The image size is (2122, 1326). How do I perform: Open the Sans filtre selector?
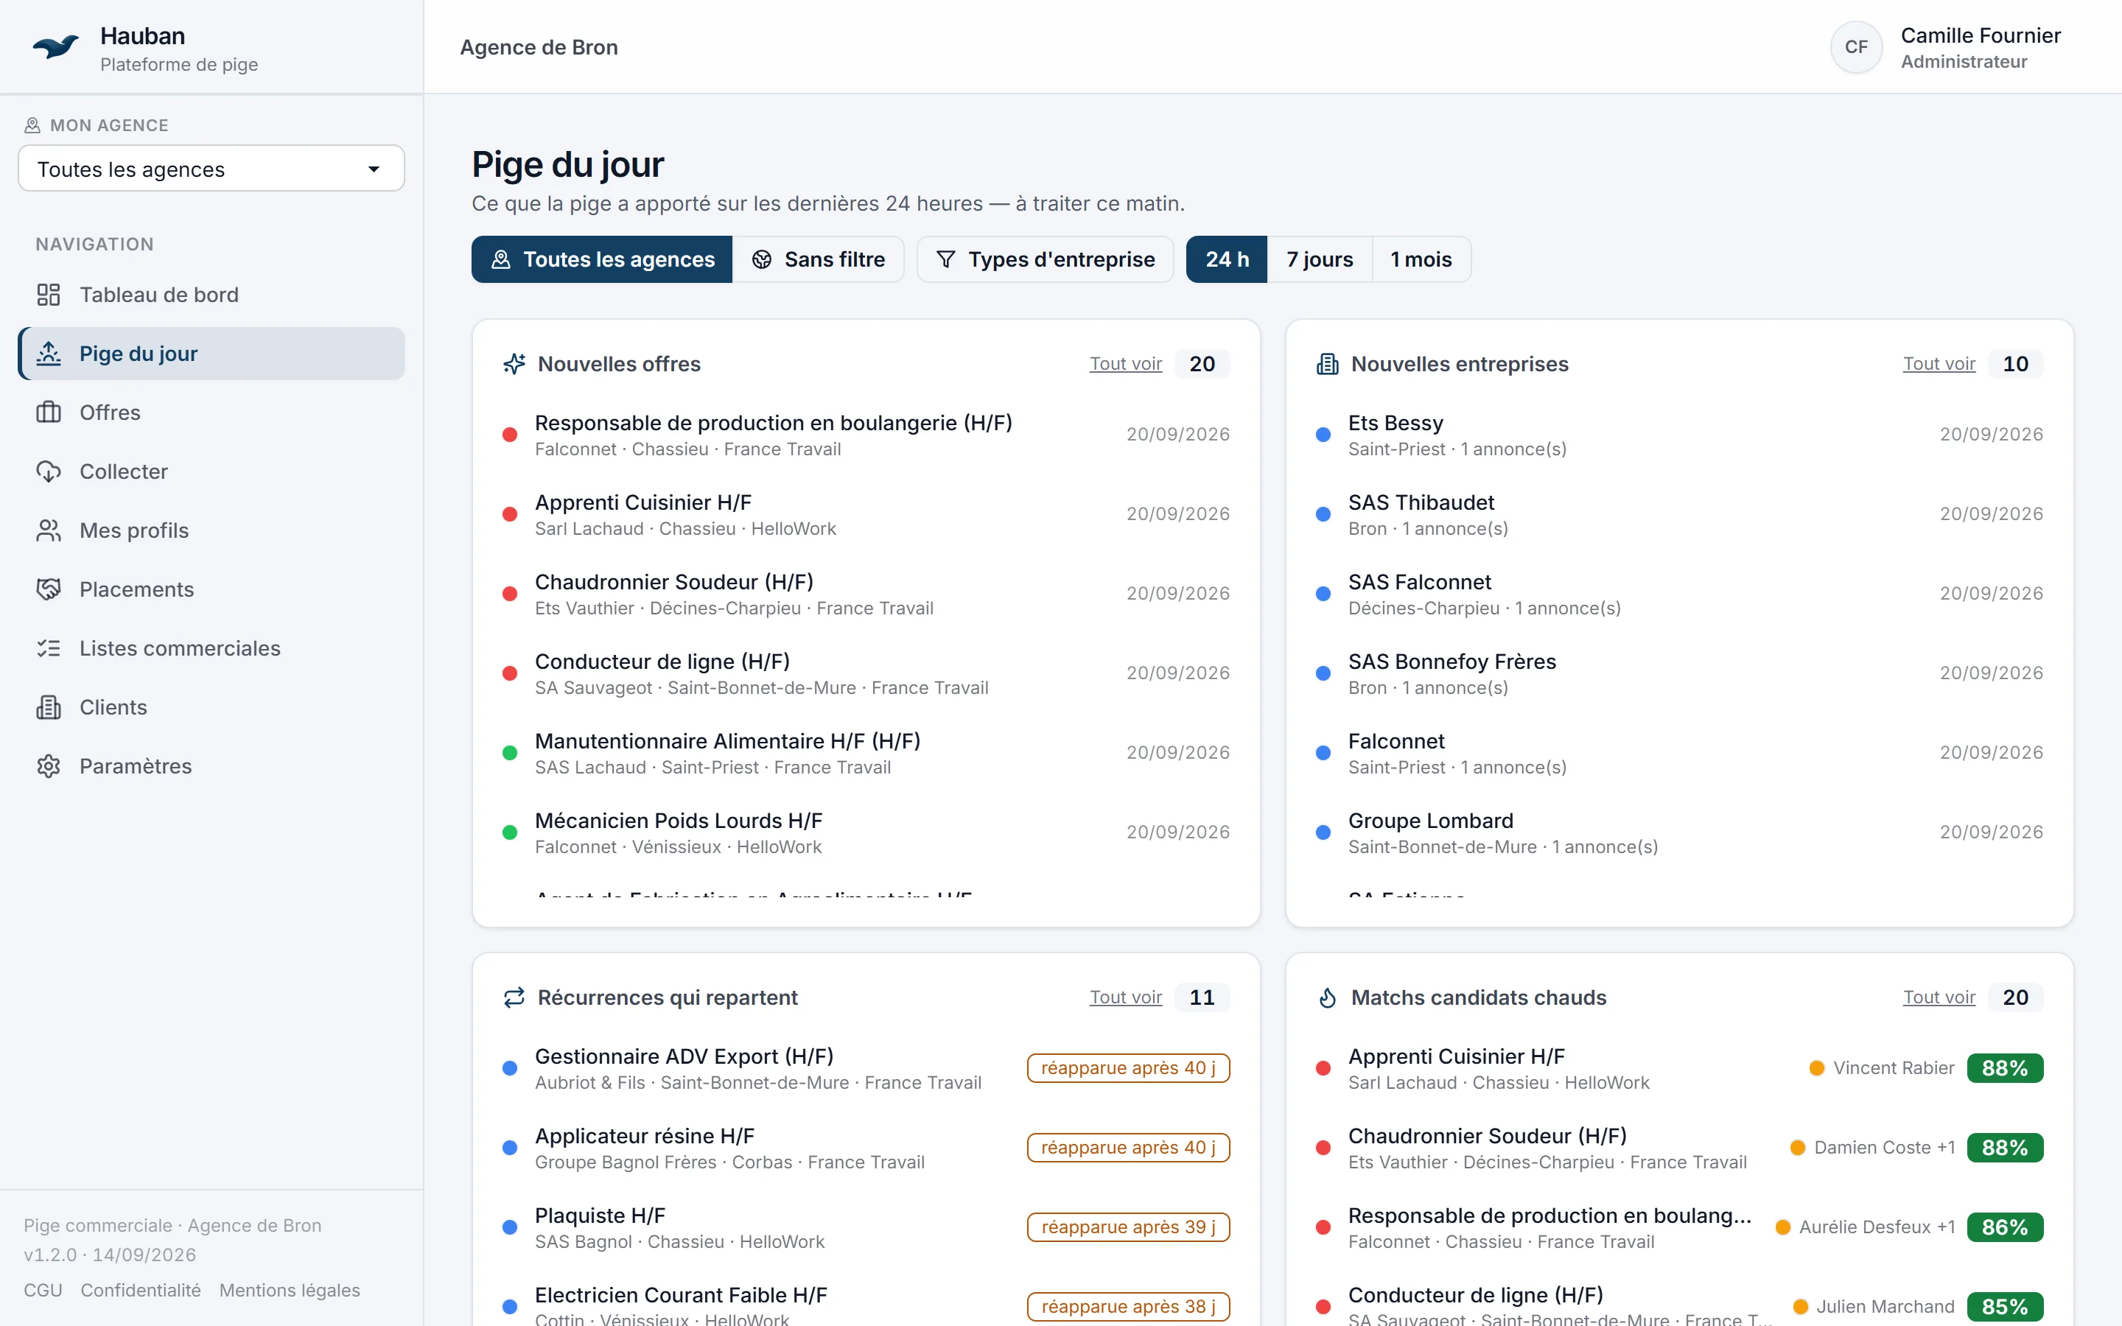[818, 259]
